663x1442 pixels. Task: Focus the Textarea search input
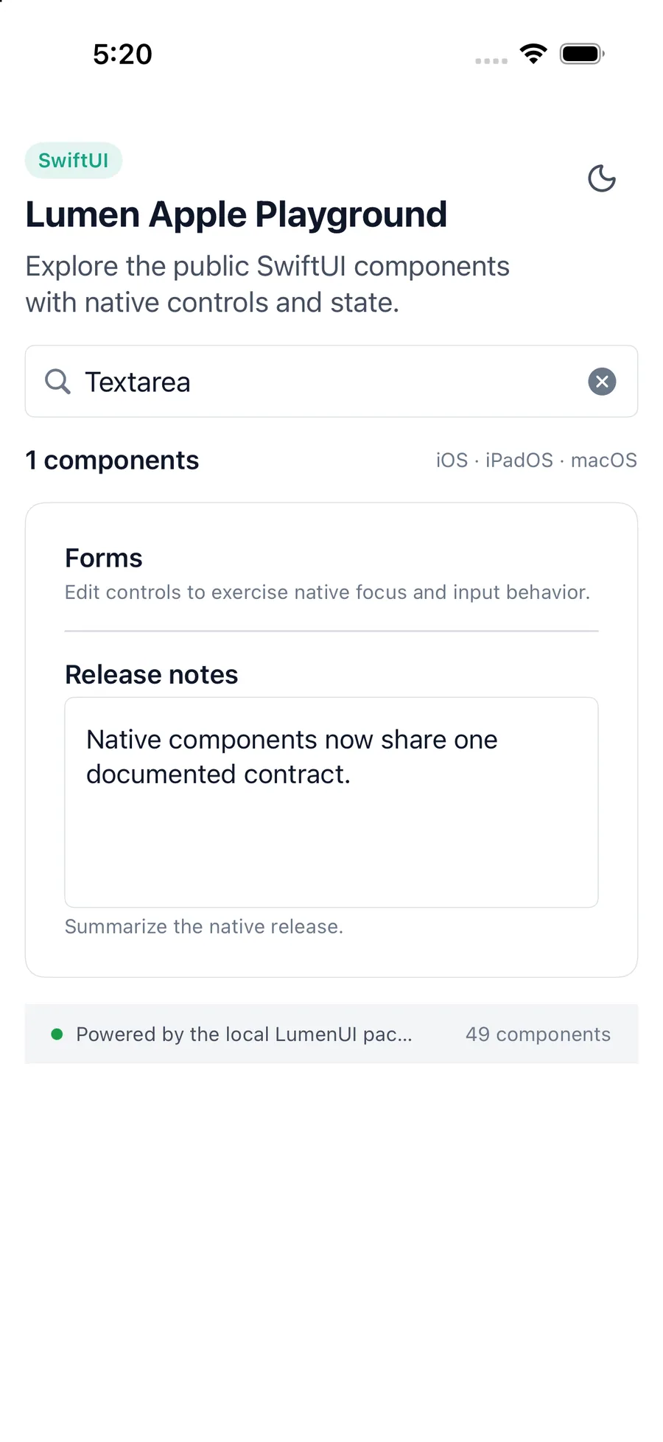coord(331,382)
